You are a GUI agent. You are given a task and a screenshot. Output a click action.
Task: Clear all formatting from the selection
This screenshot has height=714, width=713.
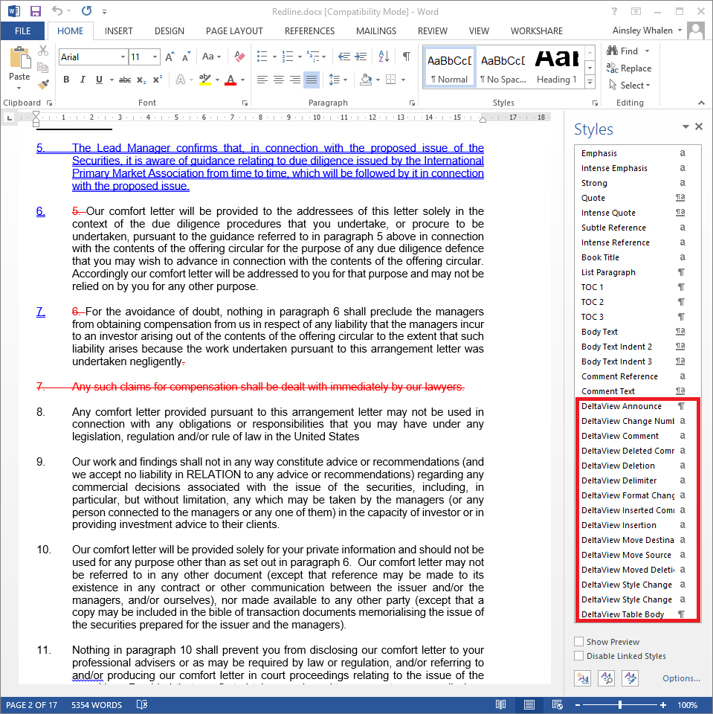(x=239, y=57)
